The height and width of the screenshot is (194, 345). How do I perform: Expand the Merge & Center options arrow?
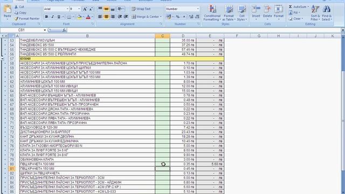coord(161,17)
